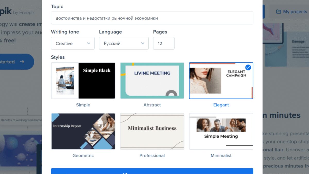Click the Get started button
The image size is (309, 174).
[x=13, y=62]
